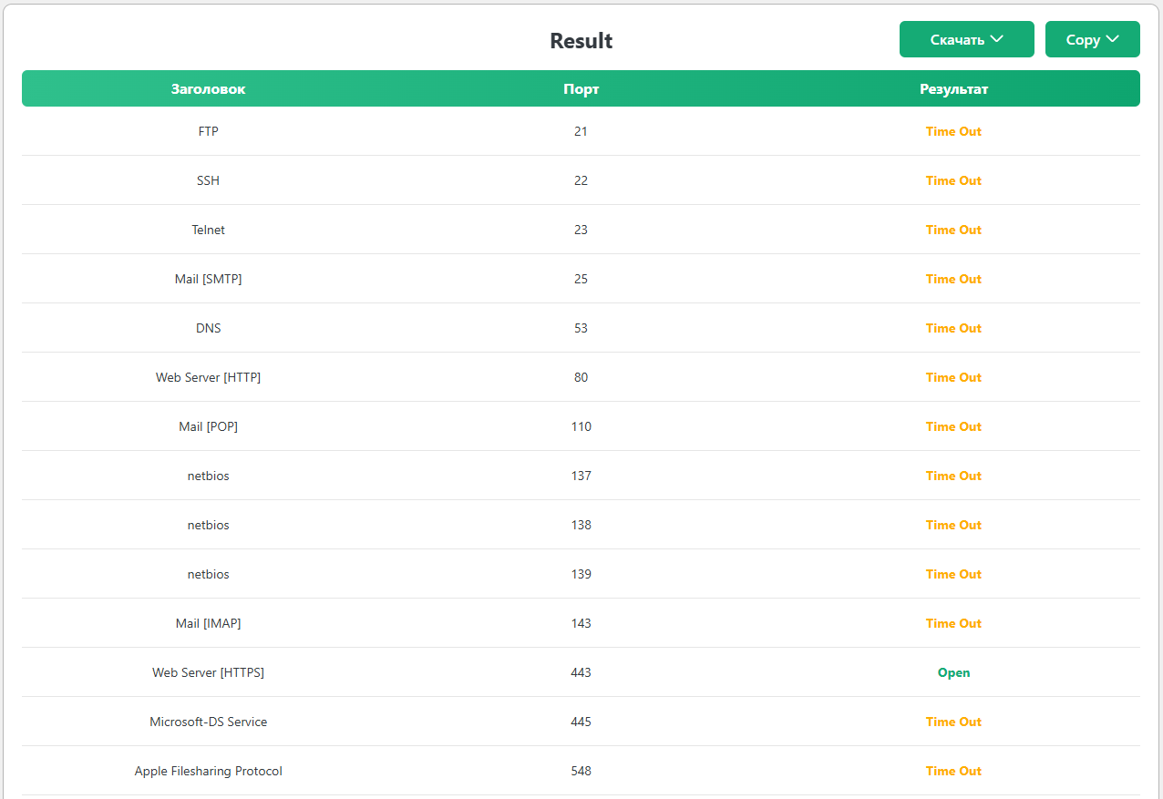The width and height of the screenshot is (1163, 799).
Task: Click port number 23
Action: click(x=581, y=230)
